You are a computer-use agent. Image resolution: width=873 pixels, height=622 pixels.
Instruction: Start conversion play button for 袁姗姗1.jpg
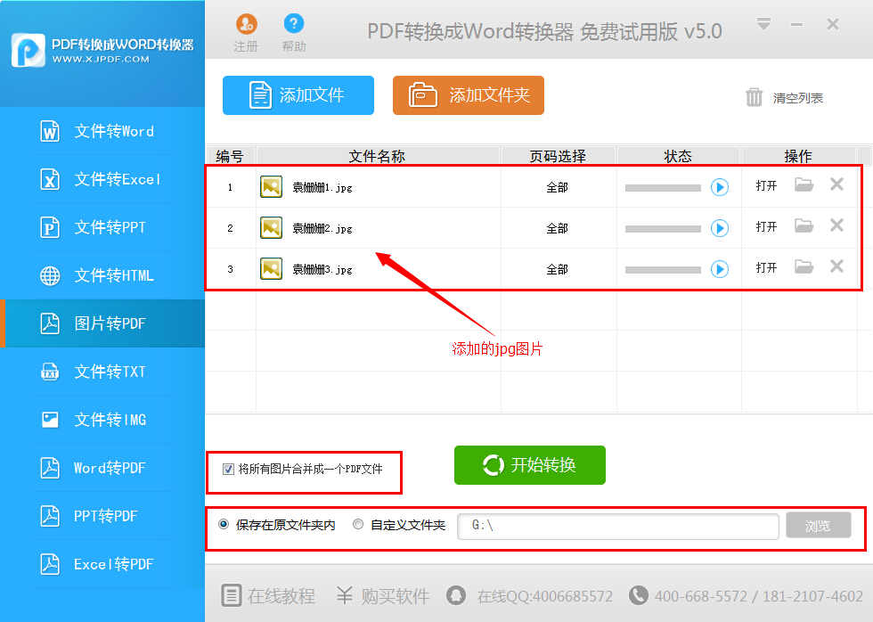coord(720,187)
